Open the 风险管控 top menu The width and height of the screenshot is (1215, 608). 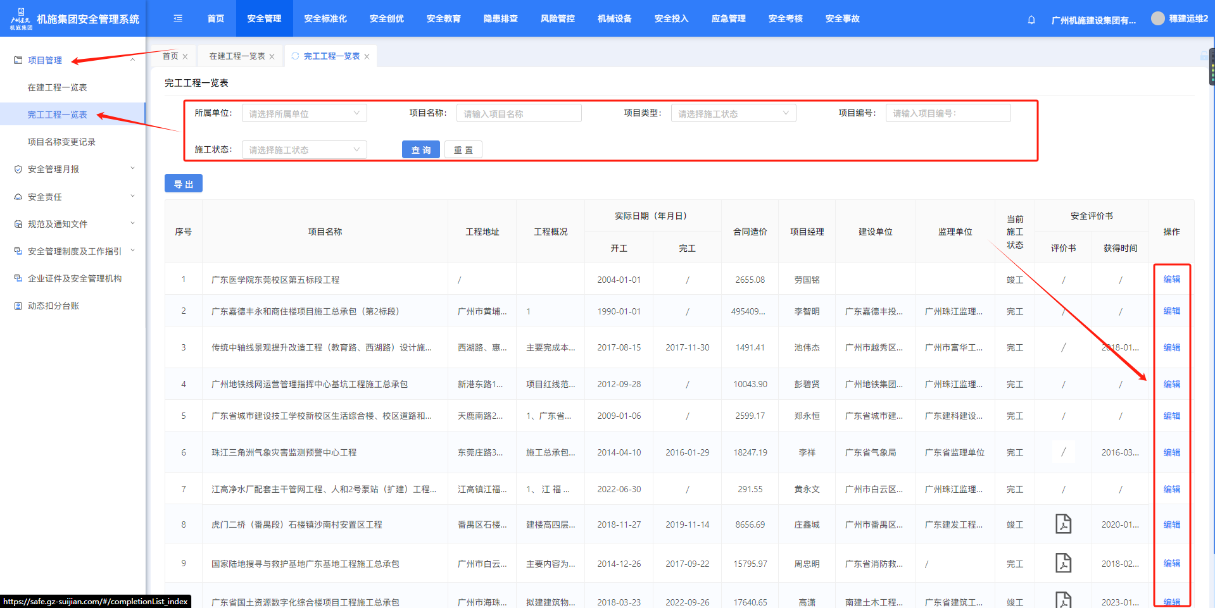pos(557,18)
